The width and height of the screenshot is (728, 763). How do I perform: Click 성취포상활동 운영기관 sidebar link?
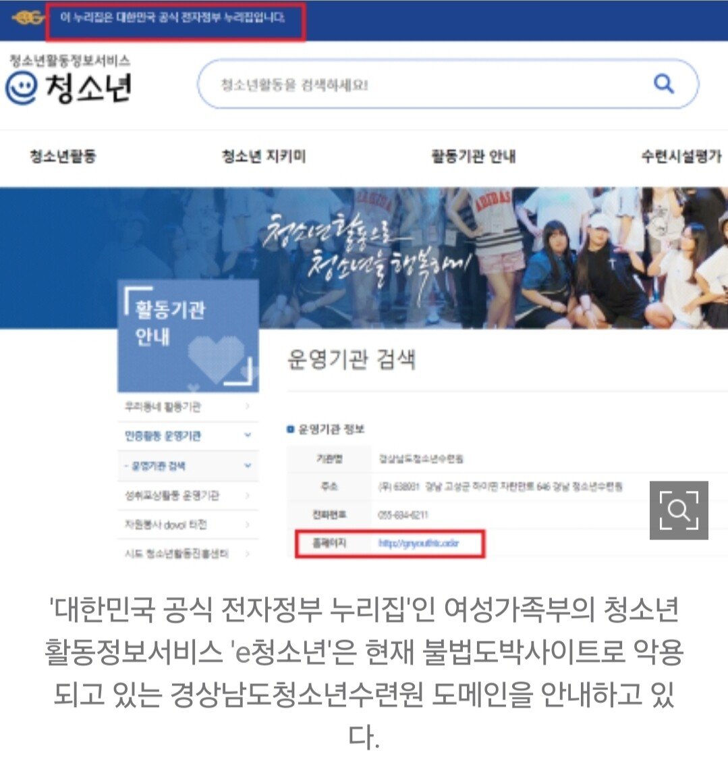click(x=171, y=496)
